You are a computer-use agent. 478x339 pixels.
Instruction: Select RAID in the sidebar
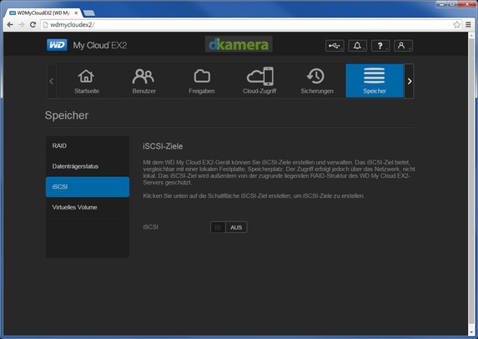88,146
